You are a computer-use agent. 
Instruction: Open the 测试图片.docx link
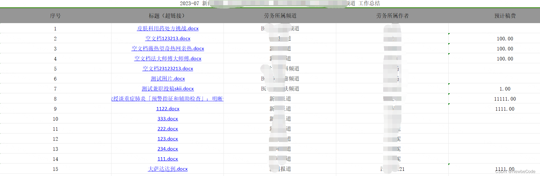(168, 79)
